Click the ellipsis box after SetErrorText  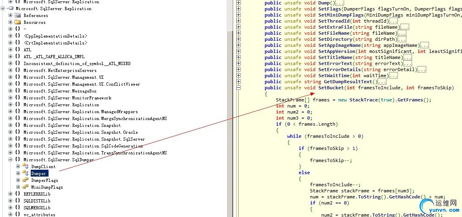pos(407,63)
